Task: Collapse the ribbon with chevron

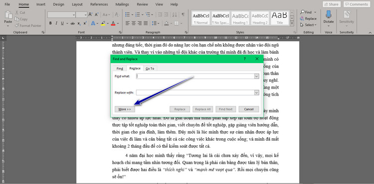Action: click(x=370, y=32)
